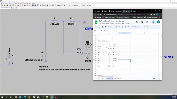Open a new Chrome tab with plus button
Image resolution: width=177 pixels, height=99 pixels.
tap(139, 11)
